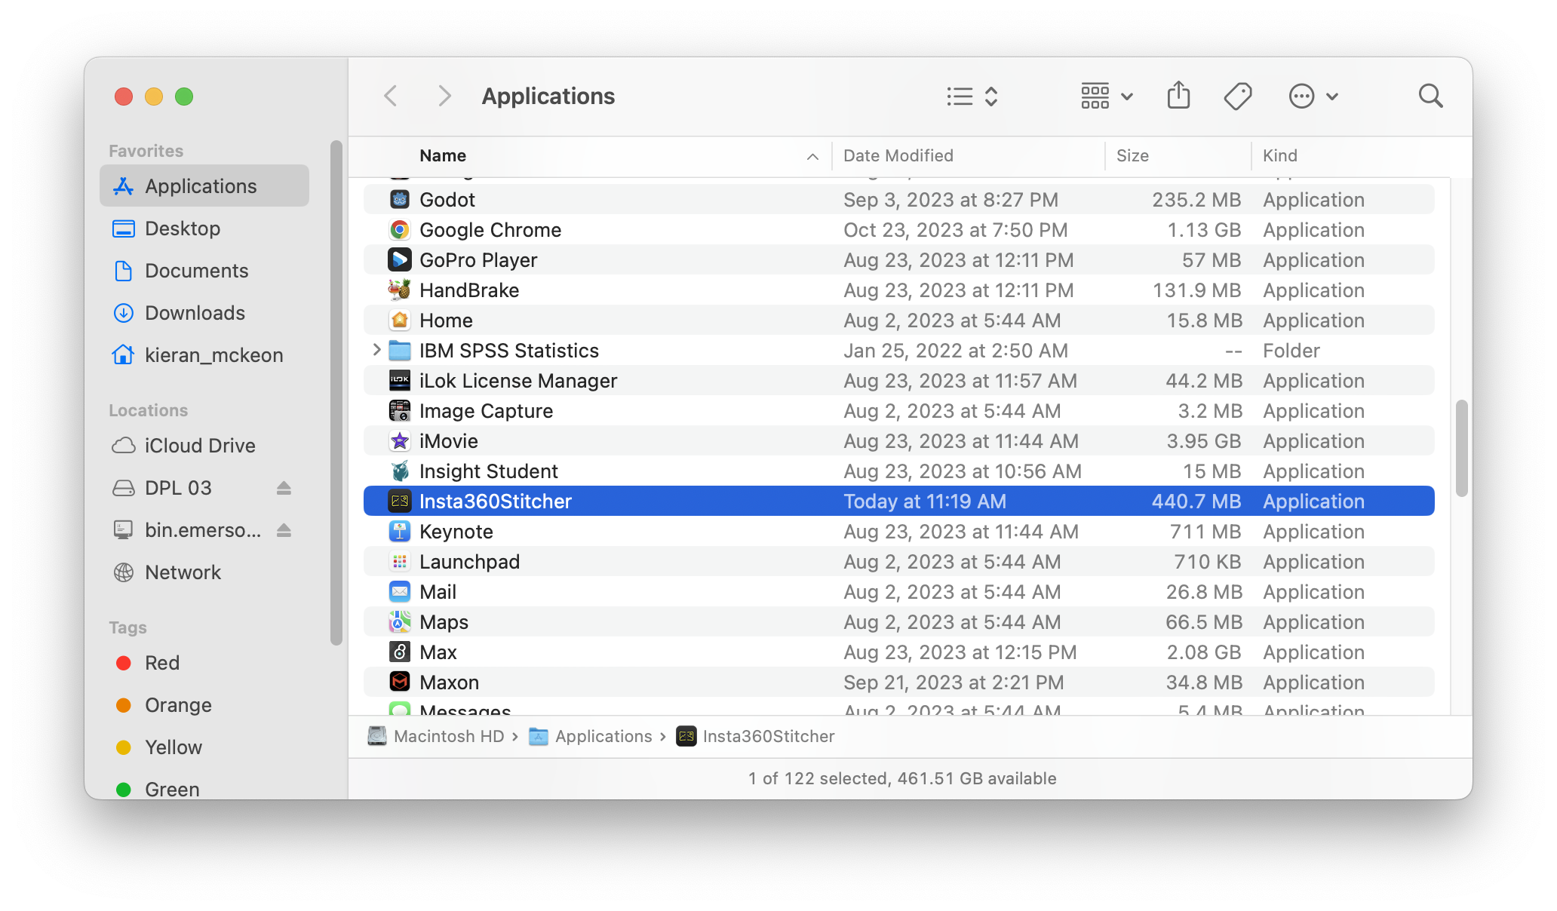Select the Launchpad row name

[x=469, y=562]
